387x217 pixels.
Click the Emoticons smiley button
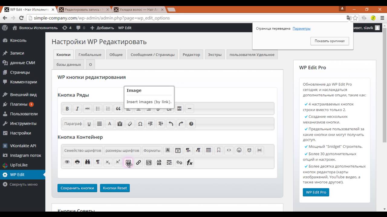point(239,150)
